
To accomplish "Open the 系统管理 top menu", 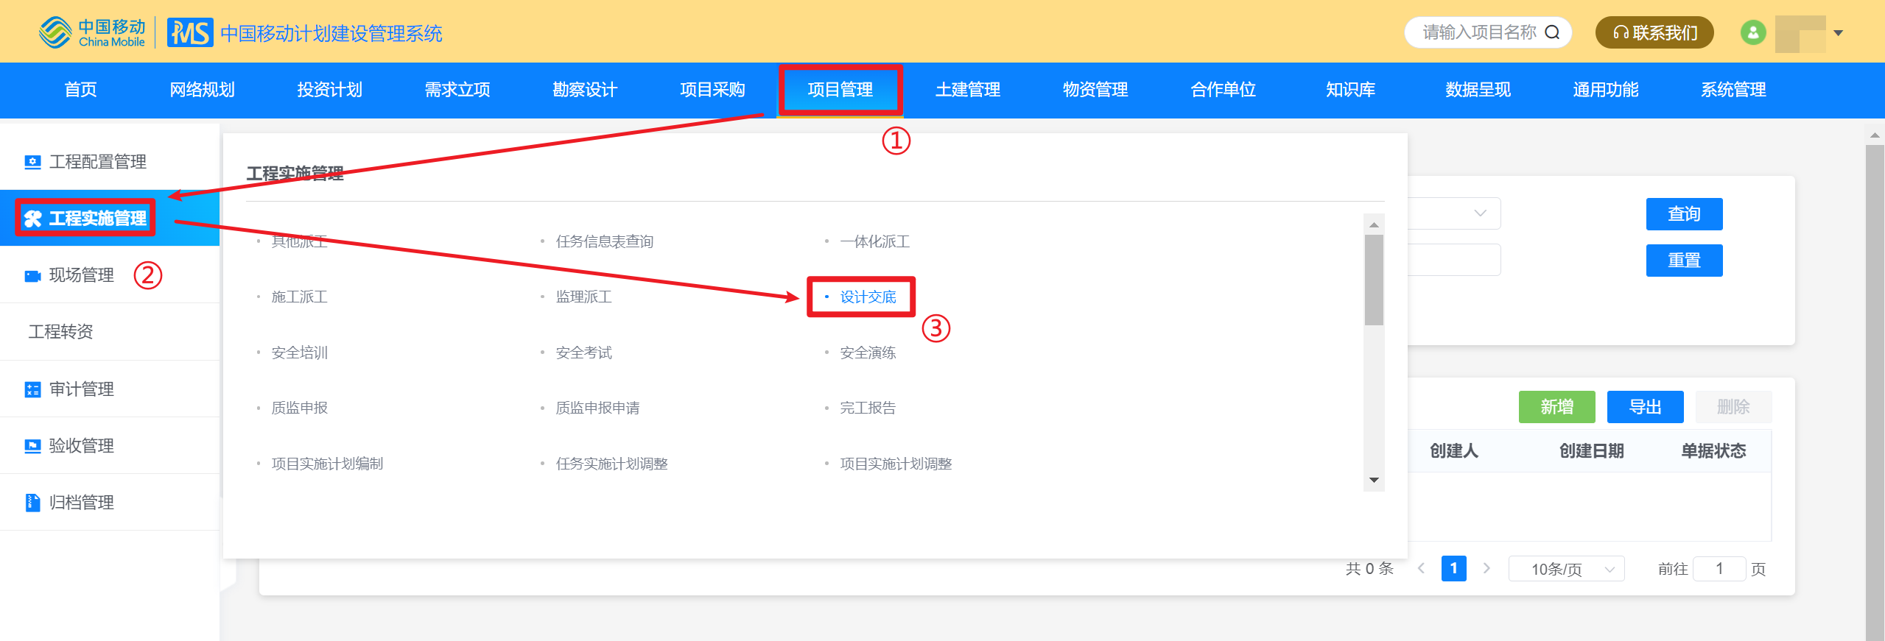I will [1733, 90].
